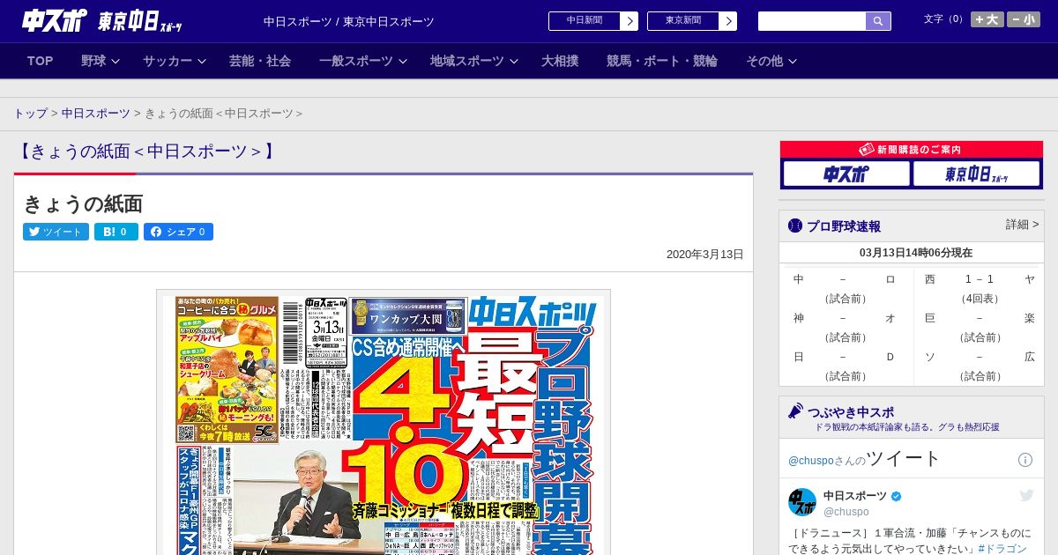Open プロ野球速報 詳細 link

click(1022, 225)
